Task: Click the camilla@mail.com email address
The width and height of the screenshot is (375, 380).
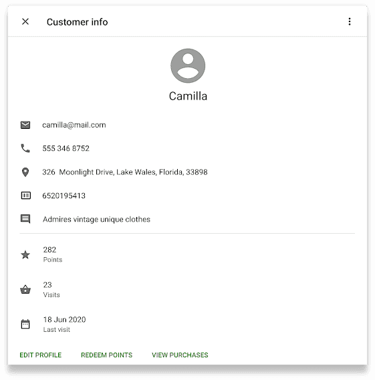Action: tap(74, 125)
